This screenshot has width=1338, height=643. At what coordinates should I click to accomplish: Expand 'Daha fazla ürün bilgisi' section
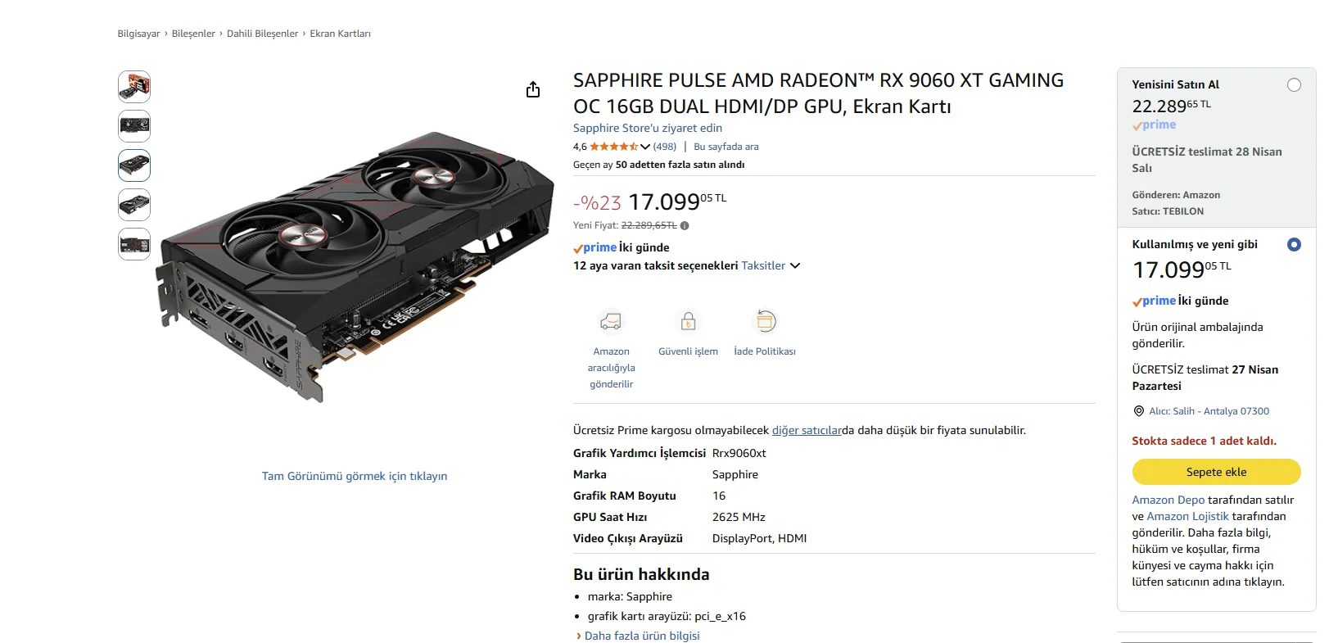[641, 636]
